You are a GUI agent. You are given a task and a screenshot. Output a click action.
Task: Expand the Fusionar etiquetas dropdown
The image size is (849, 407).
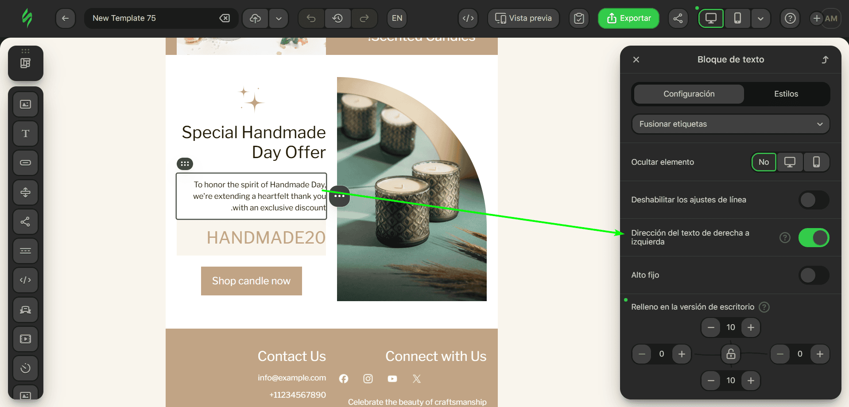pyautogui.click(x=730, y=124)
